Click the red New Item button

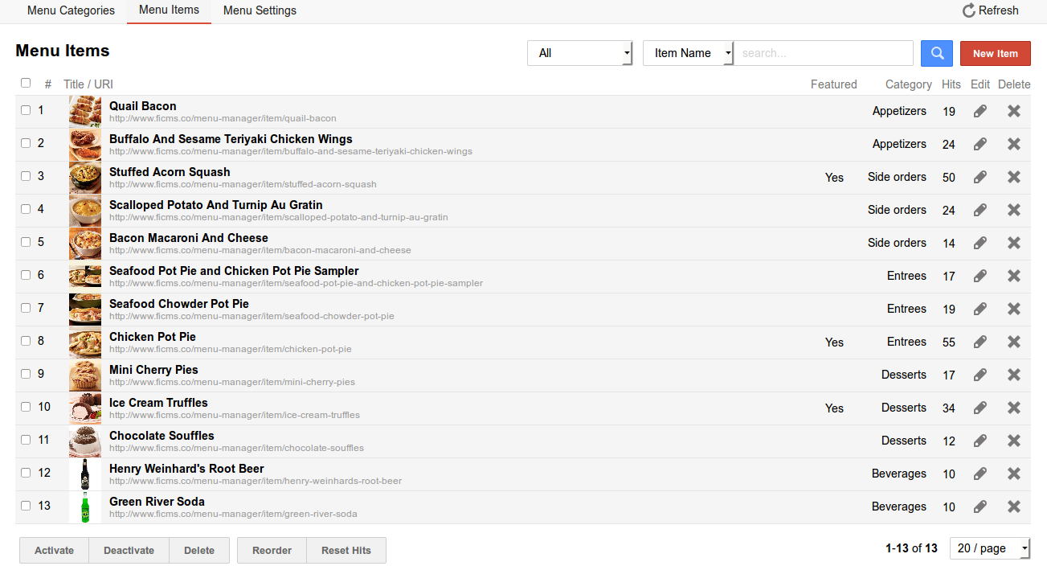[995, 53]
